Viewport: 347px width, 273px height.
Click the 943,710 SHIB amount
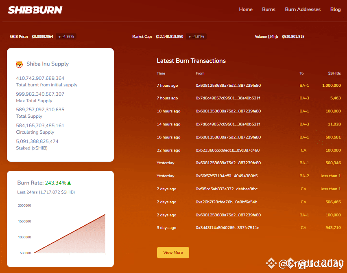point(333,228)
